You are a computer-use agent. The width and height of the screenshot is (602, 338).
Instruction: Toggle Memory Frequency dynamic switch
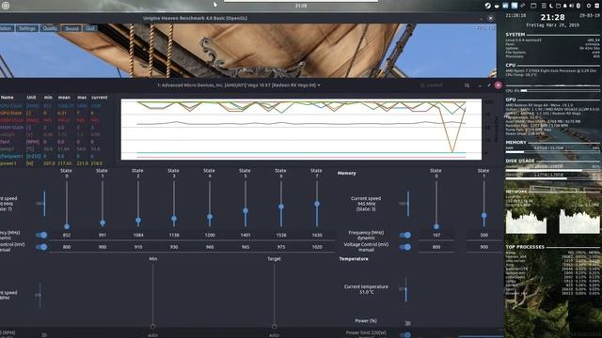(x=405, y=235)
